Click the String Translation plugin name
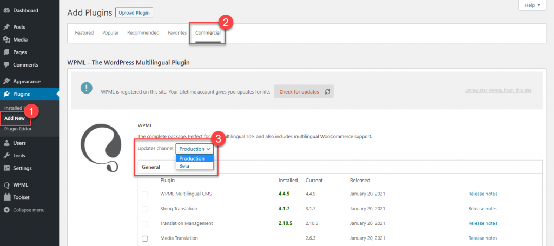Image resolution: width=554 pixels, height=246 pixels. [x=179, y=209]
